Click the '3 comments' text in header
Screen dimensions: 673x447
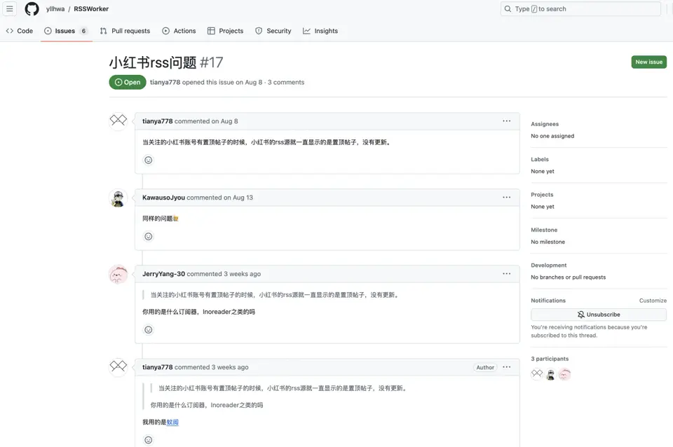(x=286, y=82)
